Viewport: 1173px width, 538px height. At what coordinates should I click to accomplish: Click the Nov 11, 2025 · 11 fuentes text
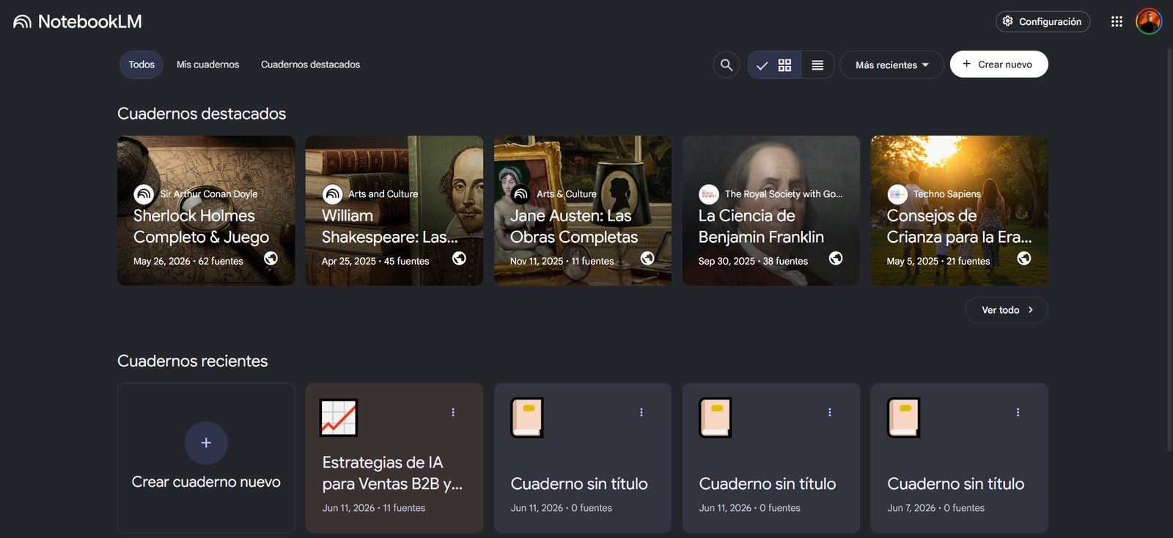562,261
